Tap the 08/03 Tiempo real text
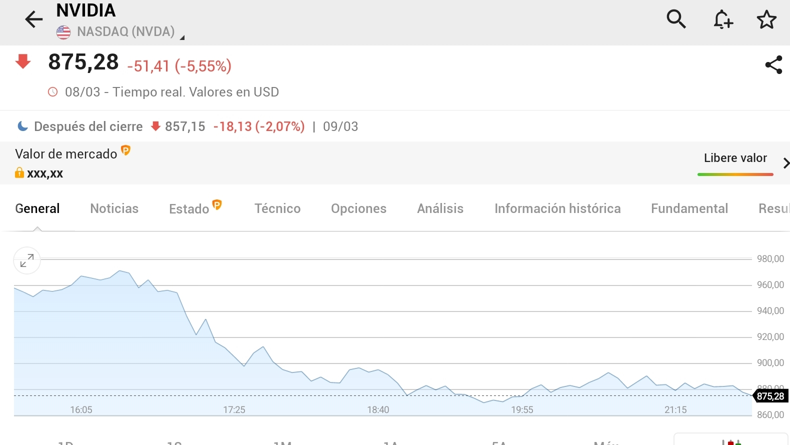The image size is (790, 445). 172,92
